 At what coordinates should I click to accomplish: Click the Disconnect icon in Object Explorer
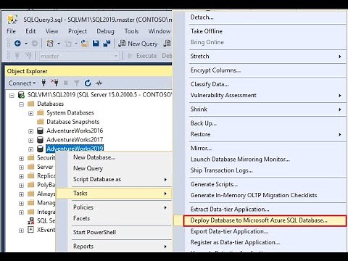click(x=54, y=83)
